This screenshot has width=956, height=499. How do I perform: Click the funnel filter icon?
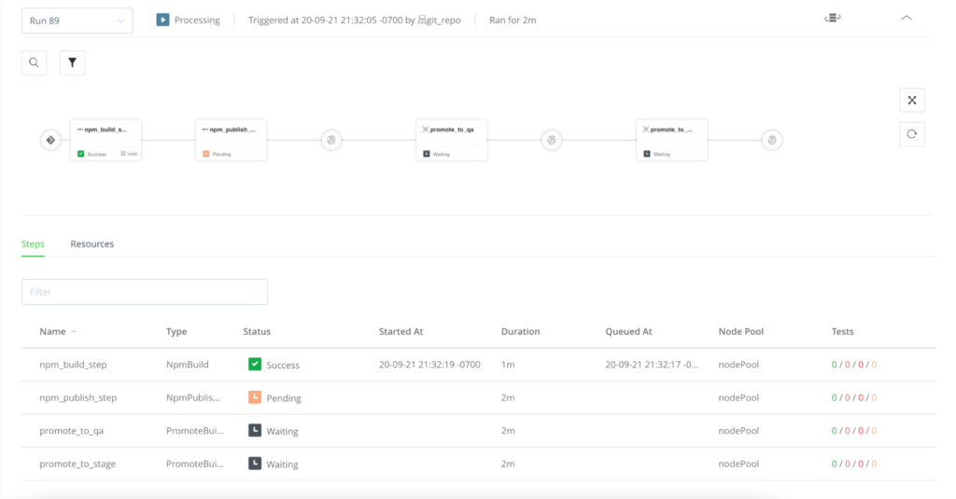[72, 62]
